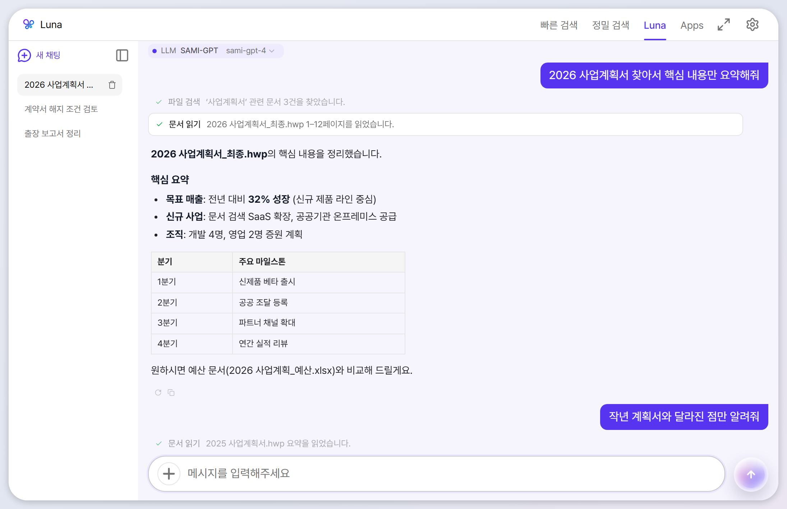Click the 1분기 table cell
This screenshot has width=787, height=509.
point(192,282)
